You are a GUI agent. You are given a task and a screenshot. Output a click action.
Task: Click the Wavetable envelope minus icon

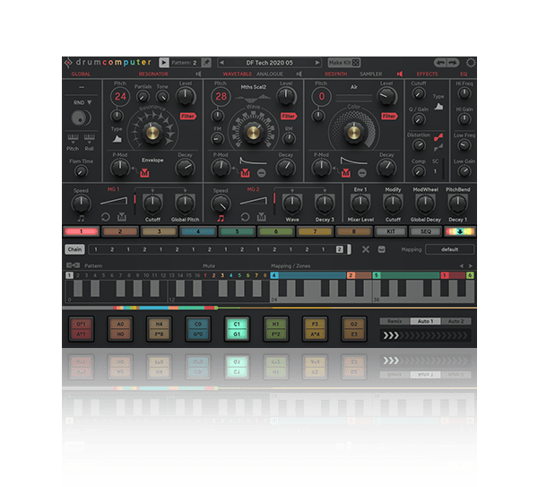262,173
